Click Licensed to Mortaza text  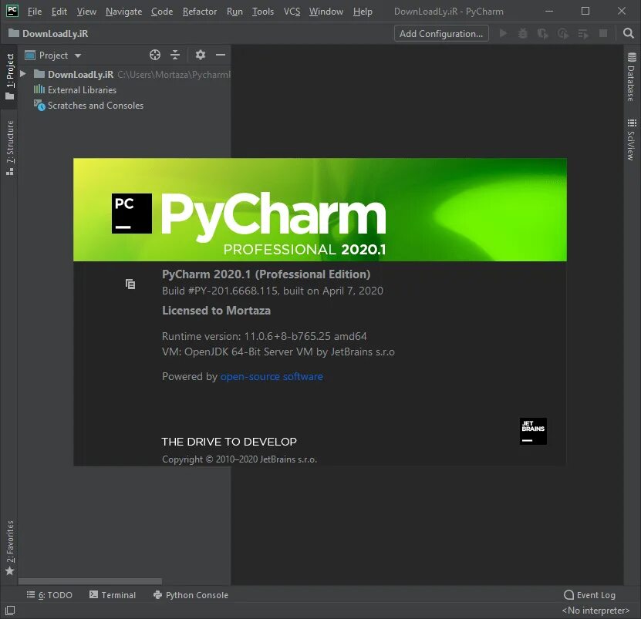coord(216,311)
